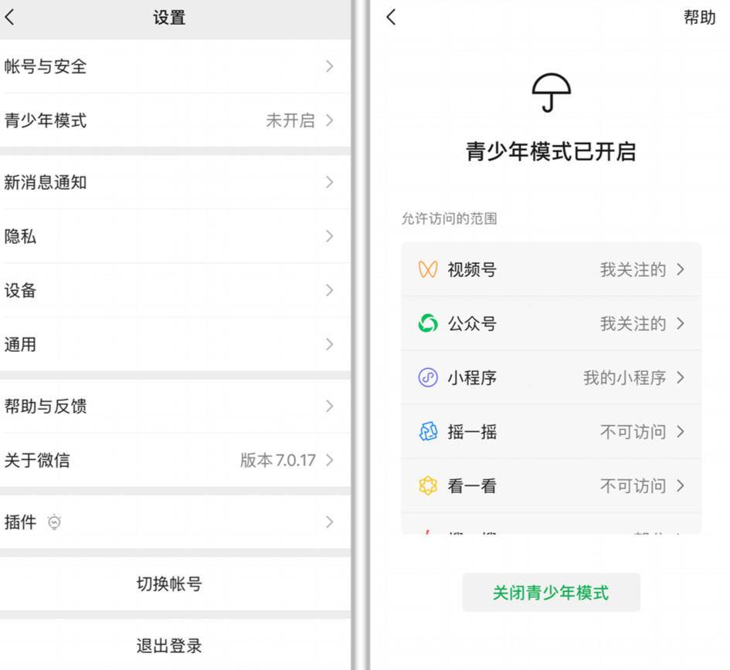Tap 版本 7.0.17 text

278,460
